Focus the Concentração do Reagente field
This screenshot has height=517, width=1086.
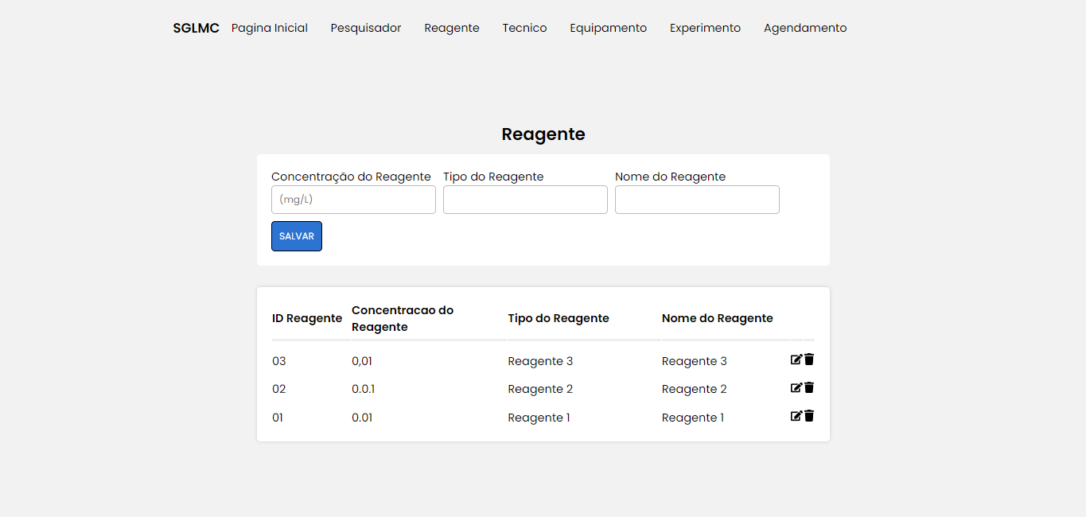coord(353,200)
